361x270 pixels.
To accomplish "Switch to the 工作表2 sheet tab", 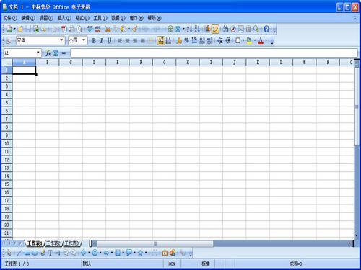I will coord(53,243).
